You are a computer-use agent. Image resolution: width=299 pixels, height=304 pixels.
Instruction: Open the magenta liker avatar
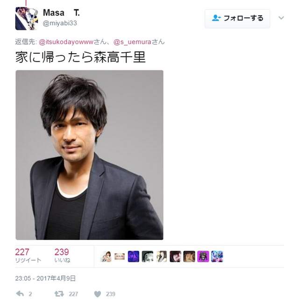(x=203, y=256)
